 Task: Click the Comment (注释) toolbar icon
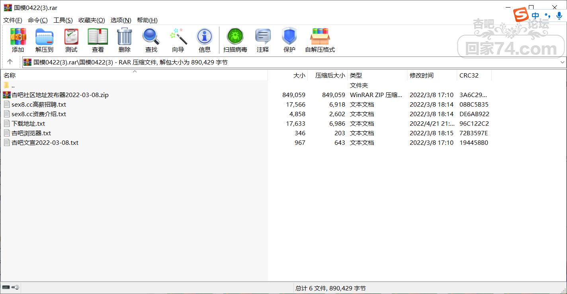pyautogui.click(x=263, y=37)
